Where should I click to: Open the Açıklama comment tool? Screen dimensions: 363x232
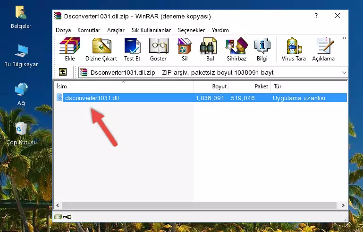click(x=323, y=49)
